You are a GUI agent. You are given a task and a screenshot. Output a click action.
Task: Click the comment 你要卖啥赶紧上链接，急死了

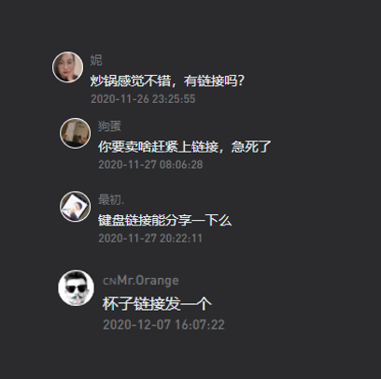click(185, 147)
